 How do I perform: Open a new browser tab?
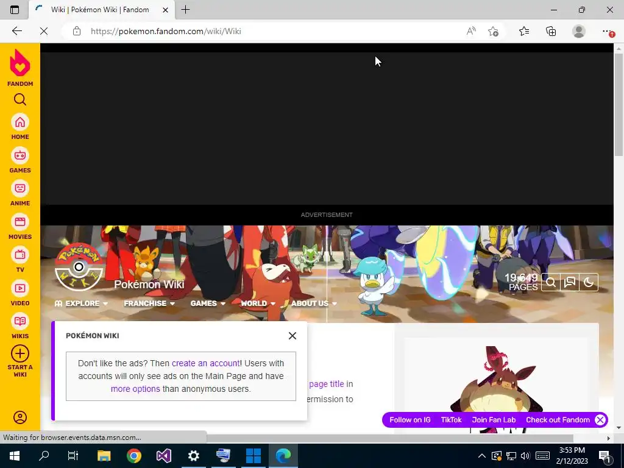click(185, 10)
